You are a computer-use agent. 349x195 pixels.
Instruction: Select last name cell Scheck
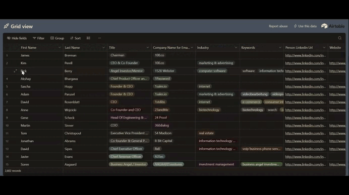pos(70,118)
